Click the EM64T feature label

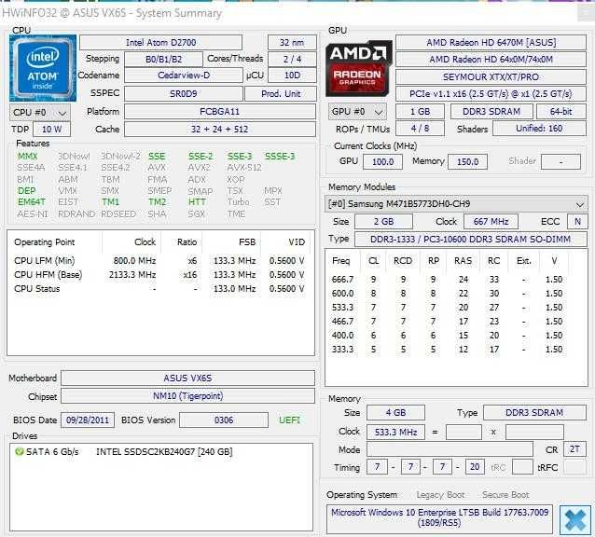click(x=32, y=201)
